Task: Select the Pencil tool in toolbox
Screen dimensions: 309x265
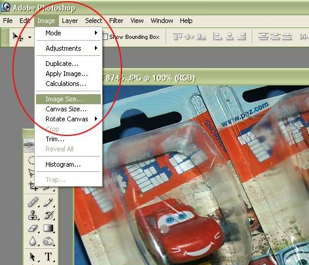Action: [48, 202]
